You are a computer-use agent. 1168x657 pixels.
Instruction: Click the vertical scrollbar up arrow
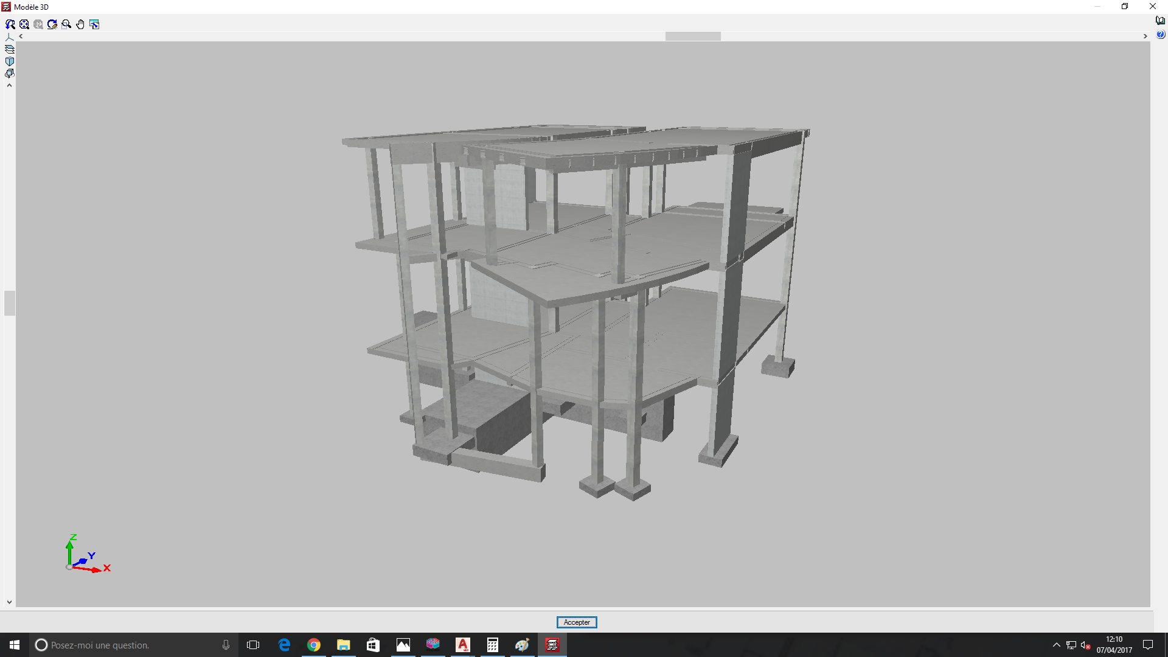click(x=9, y=86)
